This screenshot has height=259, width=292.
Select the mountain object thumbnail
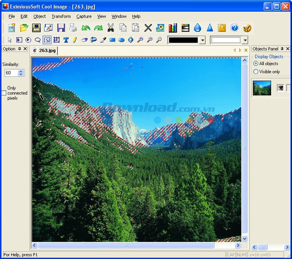point(262,88)
